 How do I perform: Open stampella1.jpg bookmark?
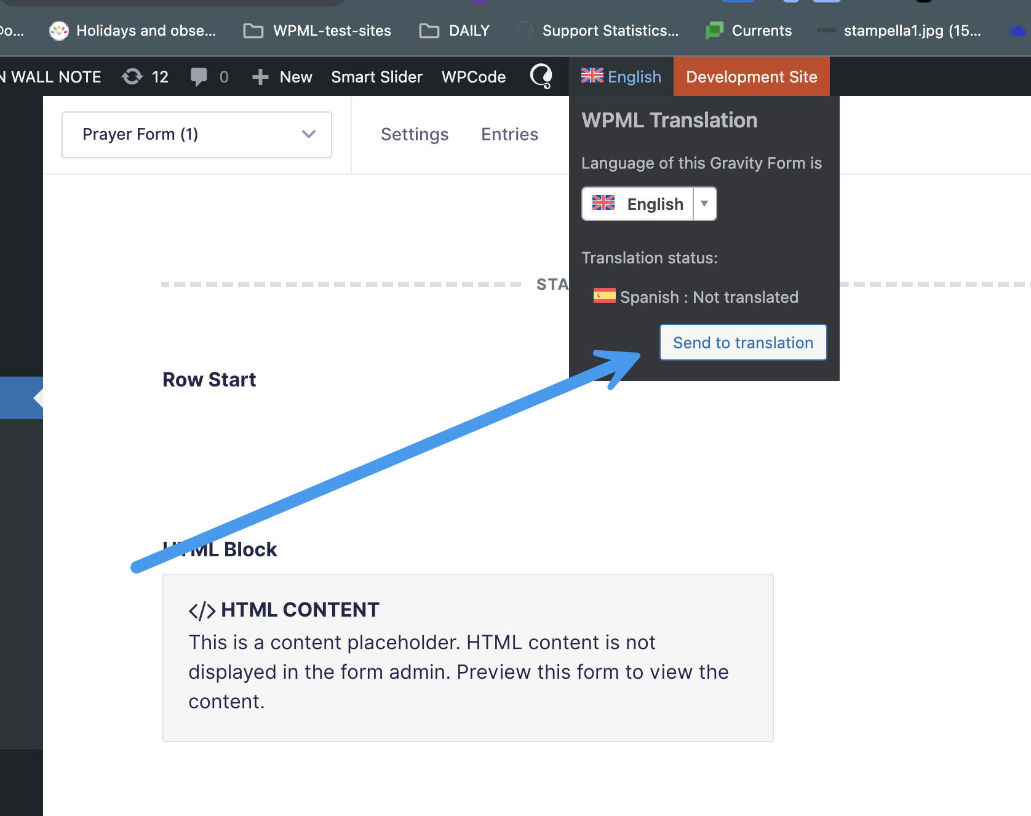click(899, 31)
